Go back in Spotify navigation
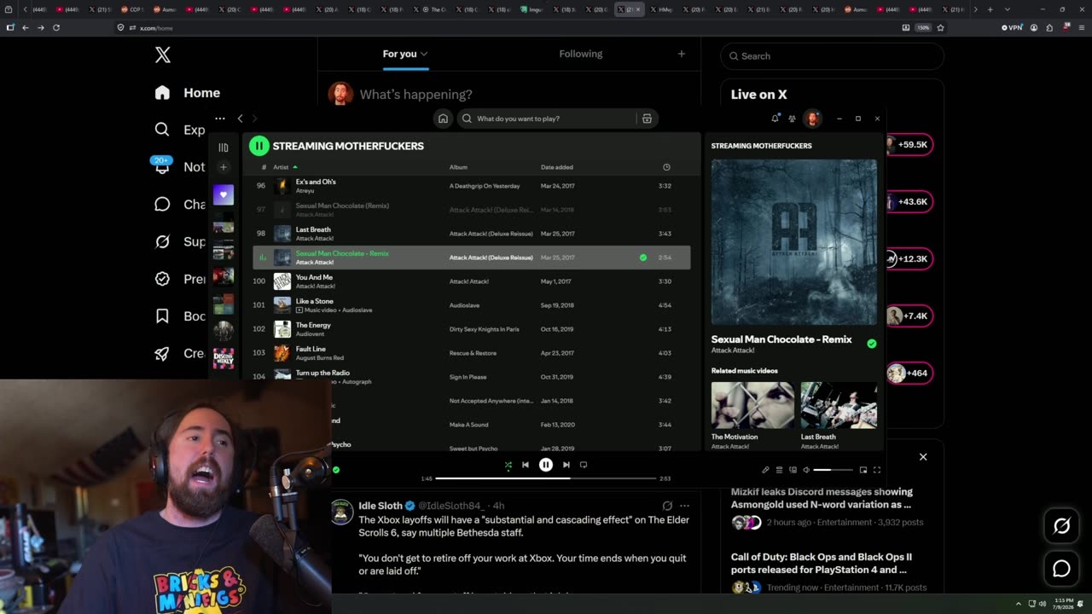1092x614 pixels. (x=240, y=119)
